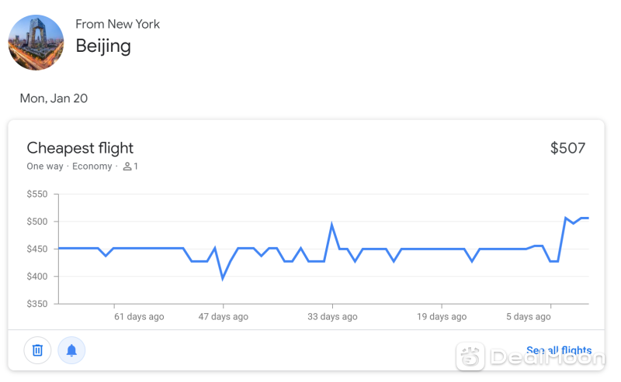
Task: Click the From New York origin text
Action: point(118,24)
